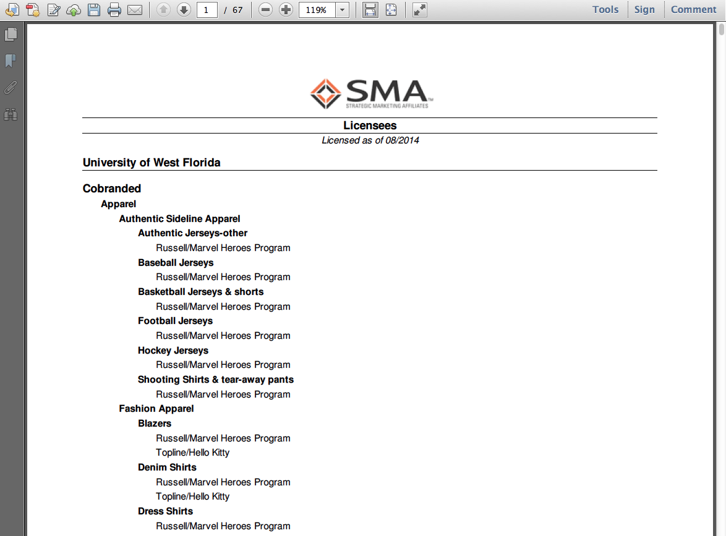Click 'Russell/Marvel Heroes Program' under Football Jerseys
Image resolution: width=726 pixels, height=536 pixels.
click(x=223, y=336)
